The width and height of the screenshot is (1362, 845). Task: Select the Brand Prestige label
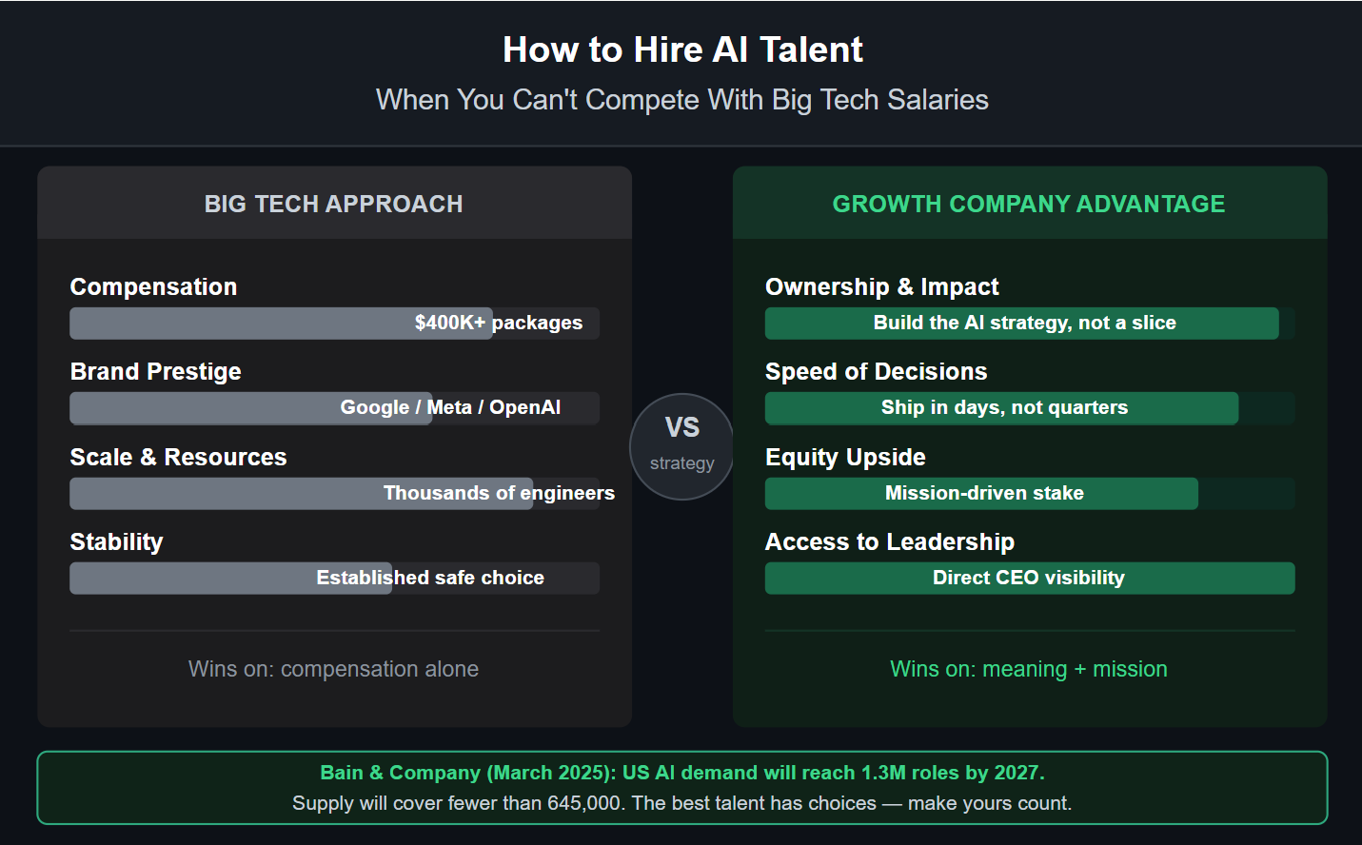(156, 372)
